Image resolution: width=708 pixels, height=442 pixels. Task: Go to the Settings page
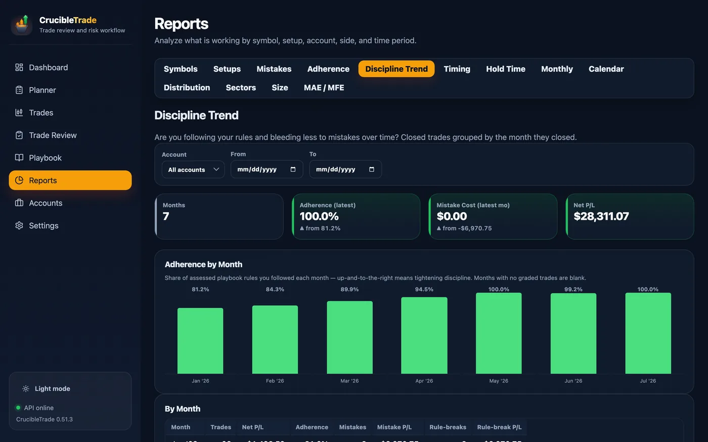point(70,226)
